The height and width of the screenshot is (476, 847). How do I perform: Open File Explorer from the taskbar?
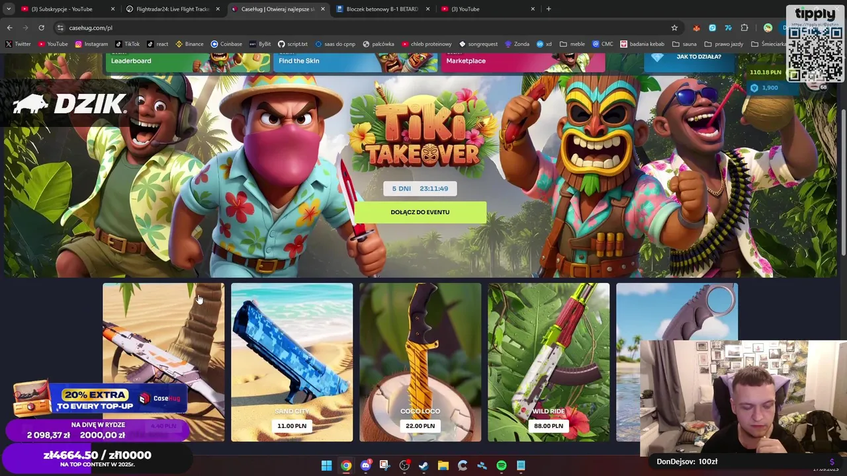tap(443, 465)
